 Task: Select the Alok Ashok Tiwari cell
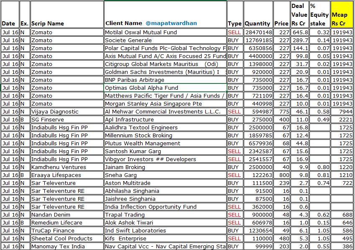[165, 222]
